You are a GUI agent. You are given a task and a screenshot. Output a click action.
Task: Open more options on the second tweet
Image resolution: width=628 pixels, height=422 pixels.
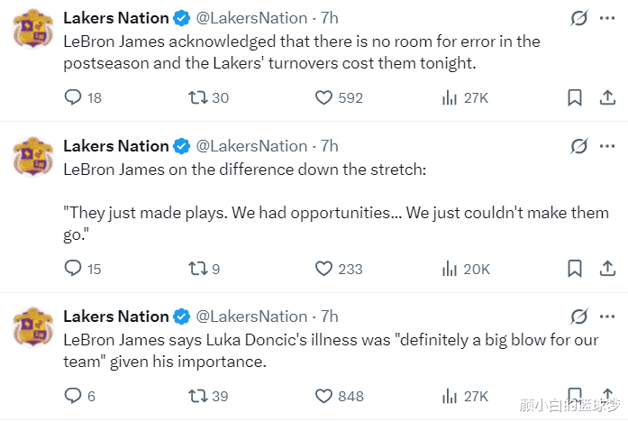[x=607, y=146]
